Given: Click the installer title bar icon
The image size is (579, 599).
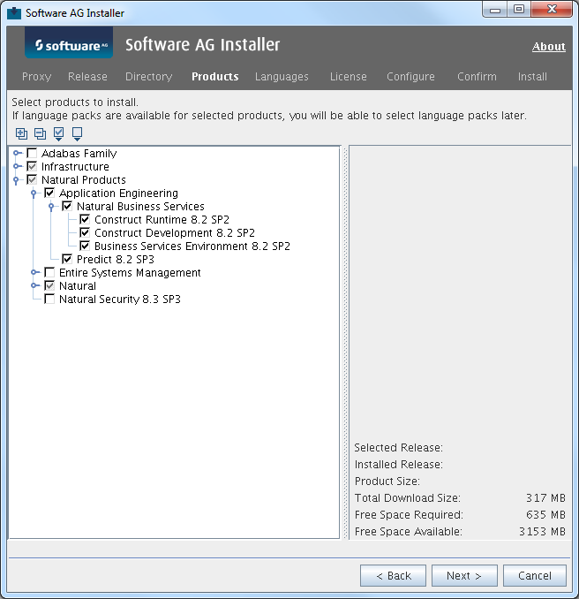Looking at the screenshot, I should point(14,12).
